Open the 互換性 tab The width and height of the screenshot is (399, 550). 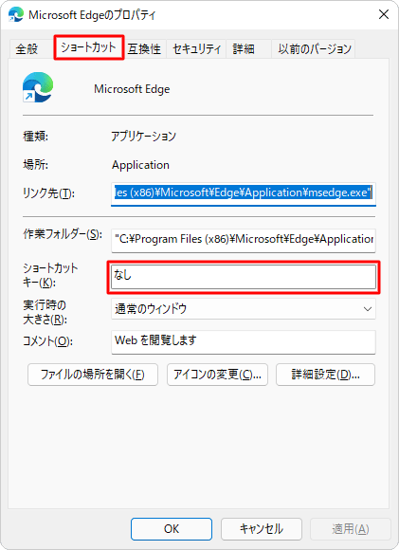point(144,48)
